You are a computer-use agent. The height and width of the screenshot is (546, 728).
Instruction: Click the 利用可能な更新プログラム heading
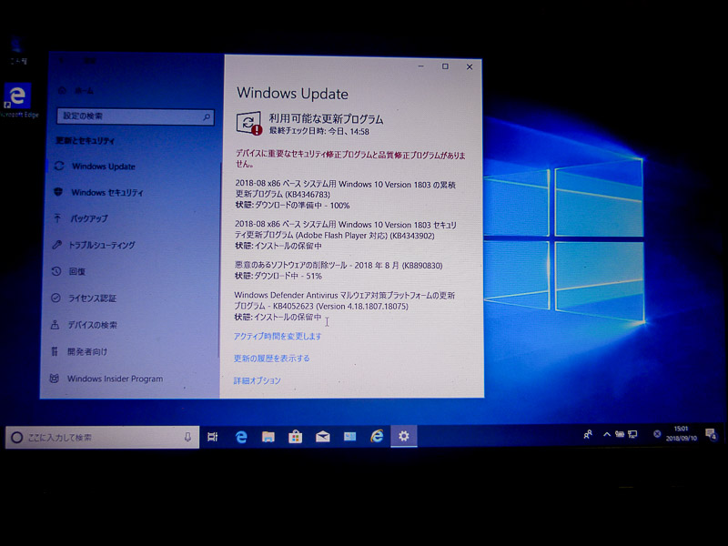pos(326,119)
